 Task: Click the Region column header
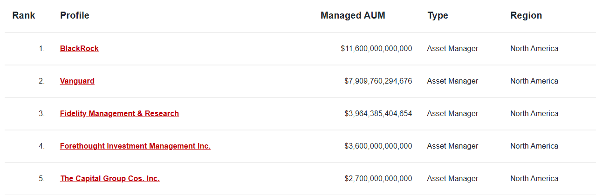pos(526,15)
